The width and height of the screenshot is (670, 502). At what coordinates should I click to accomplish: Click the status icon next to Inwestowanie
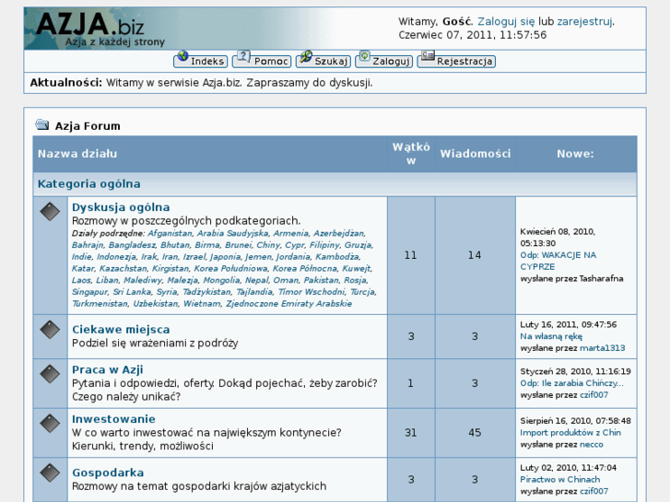pos(50,424)
